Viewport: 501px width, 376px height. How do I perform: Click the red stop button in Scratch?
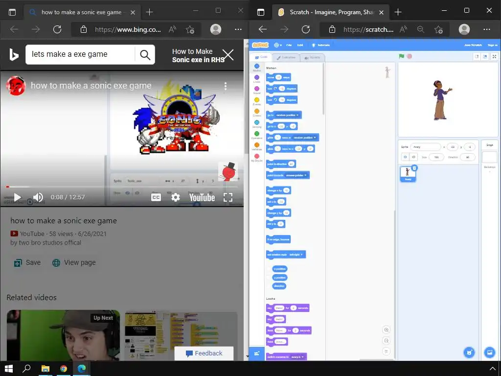point(410,56)
